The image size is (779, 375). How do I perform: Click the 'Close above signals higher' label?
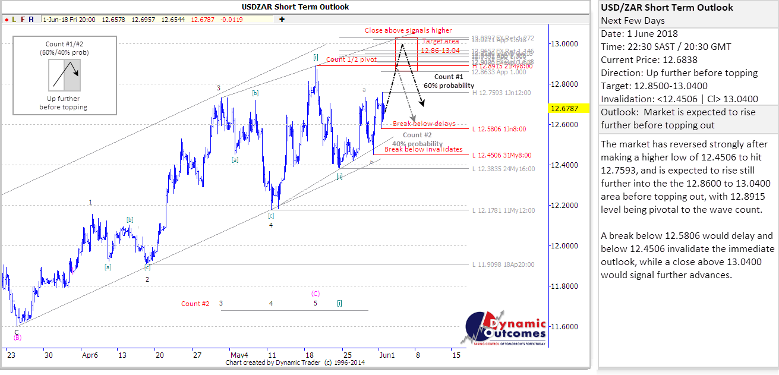coord(408,30)
